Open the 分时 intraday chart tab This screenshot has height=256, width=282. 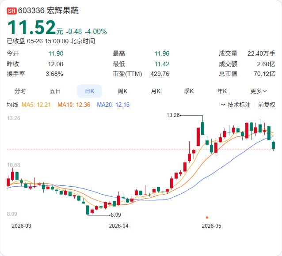coord(20,91)
